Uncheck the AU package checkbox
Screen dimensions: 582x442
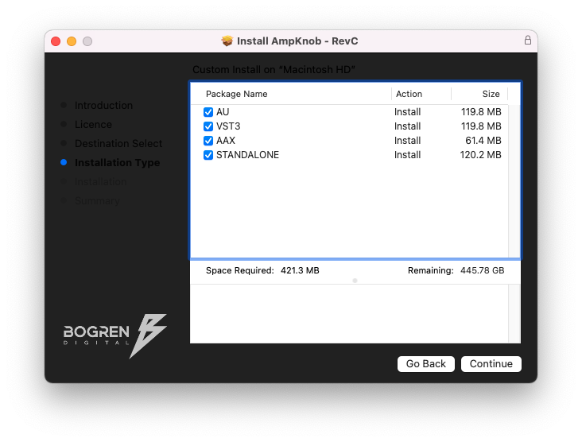208,112
